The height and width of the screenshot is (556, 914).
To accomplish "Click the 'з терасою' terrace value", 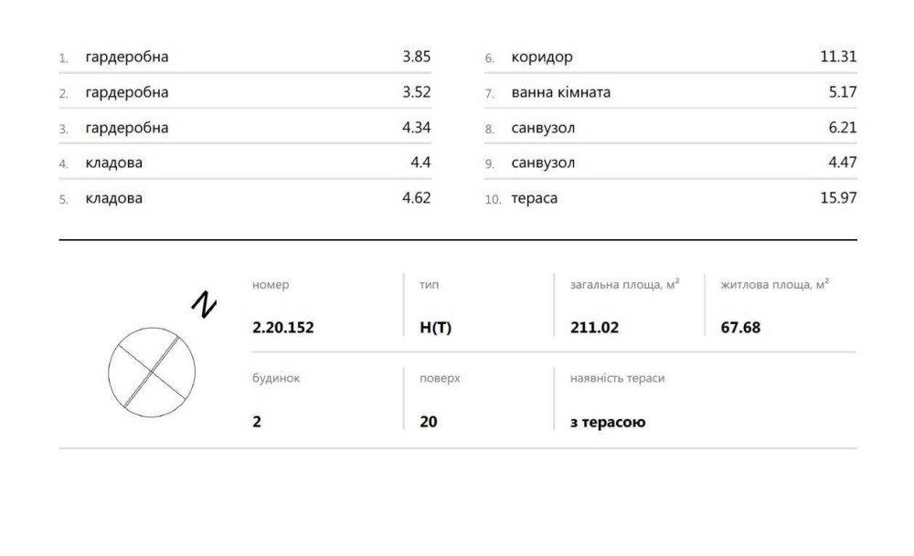I will coord(608,423).
